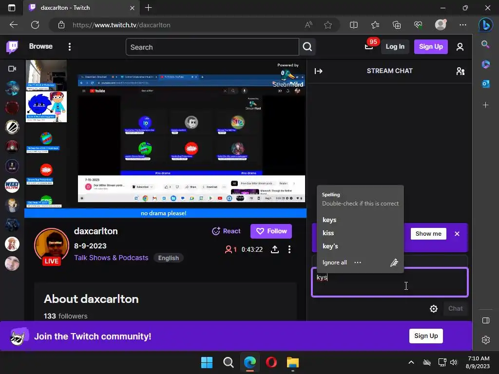The height and width of the screenshot is (374, 499).
Task: Click the share stream upload icon
Action: (275, 249)
